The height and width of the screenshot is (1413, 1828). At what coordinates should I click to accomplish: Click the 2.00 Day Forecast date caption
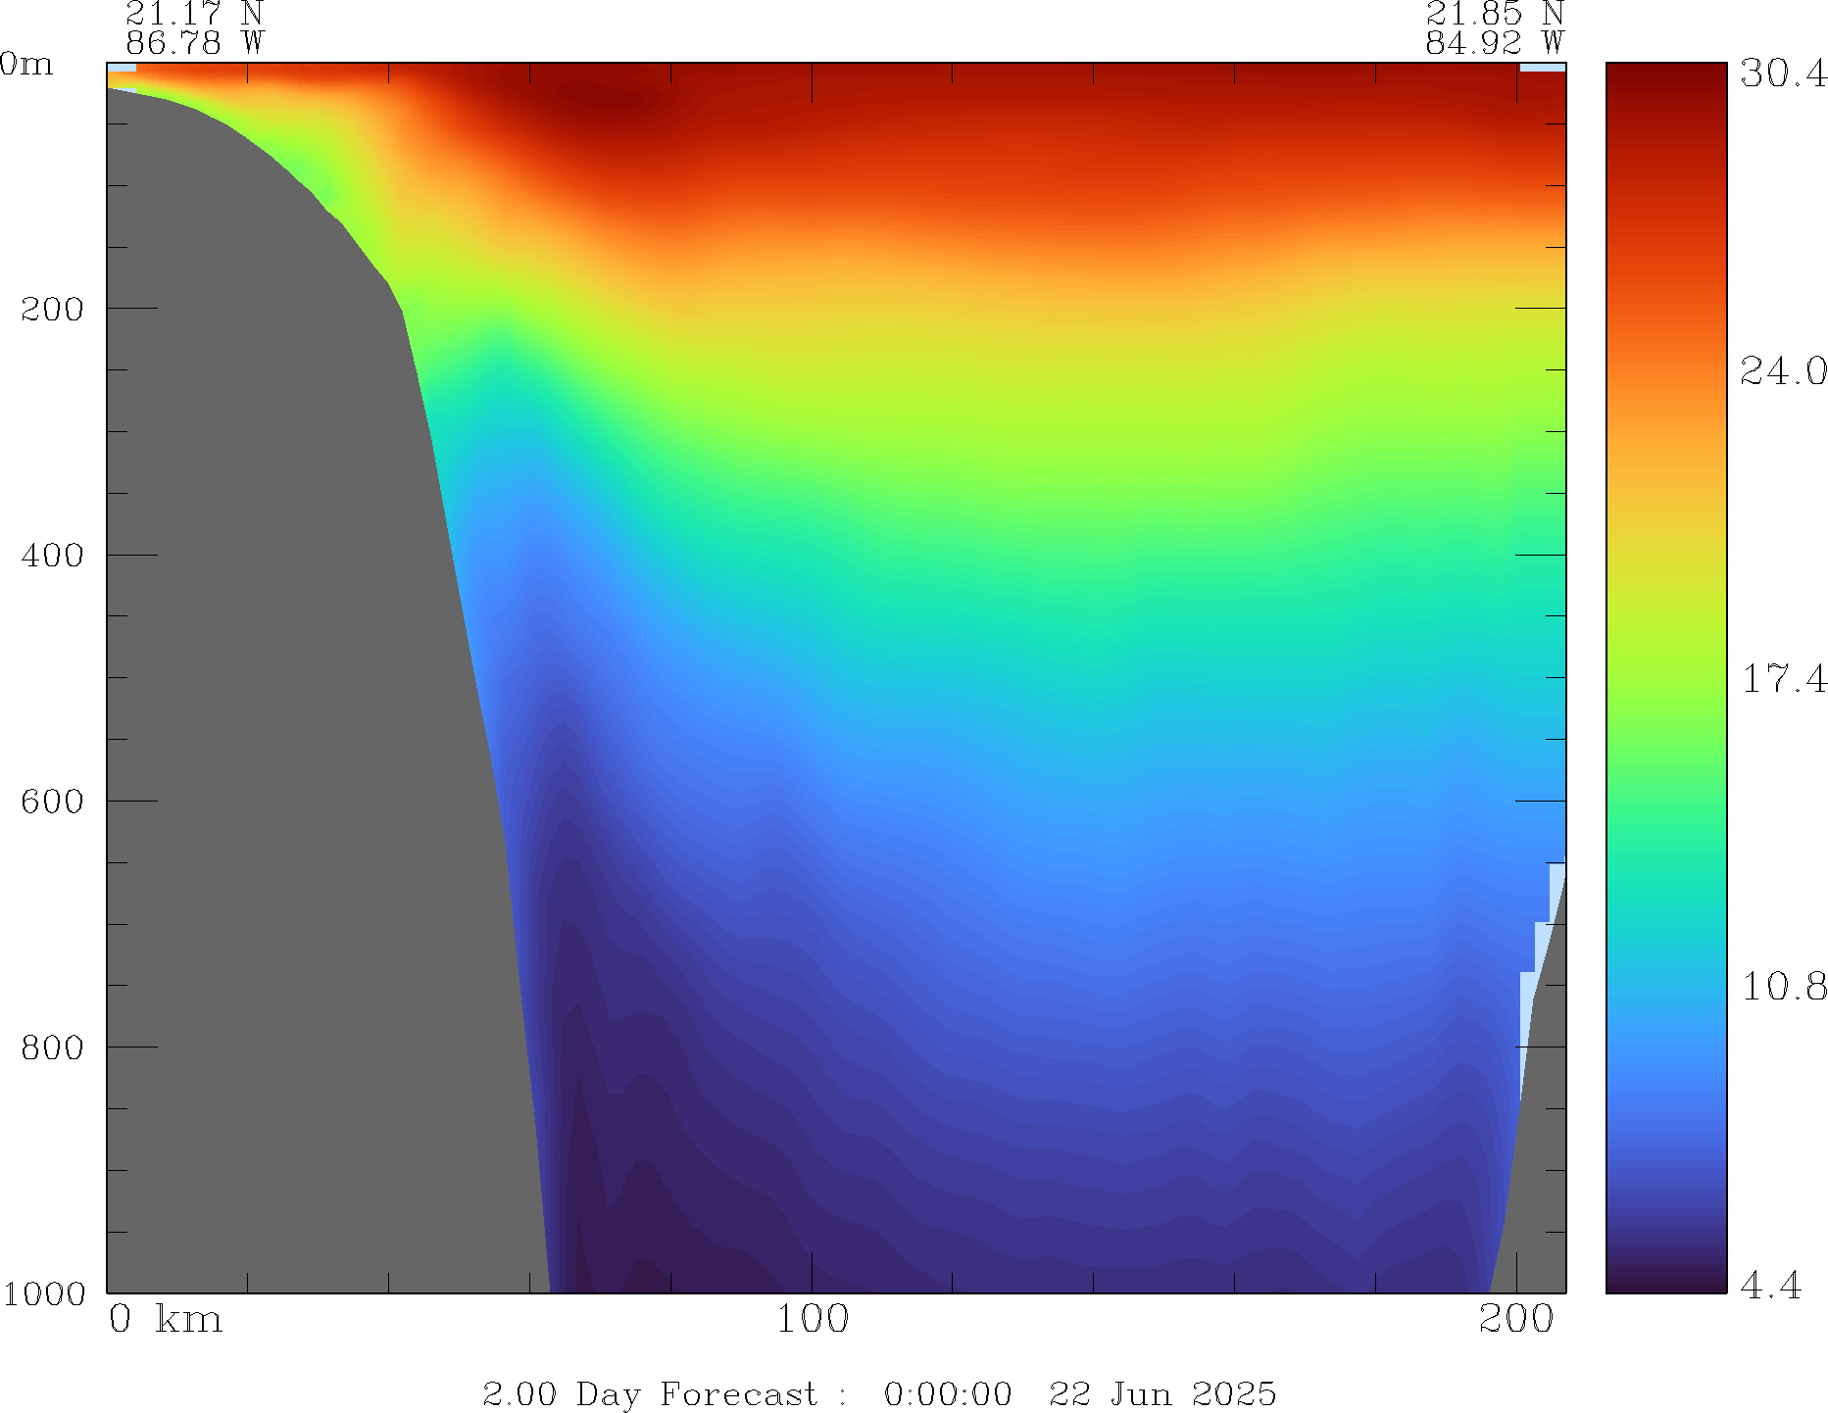[879, 1393]
